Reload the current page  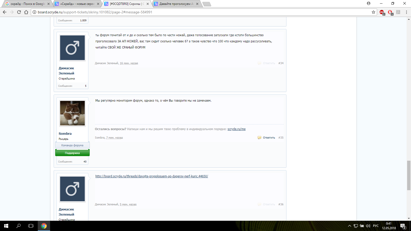point(19,12)
